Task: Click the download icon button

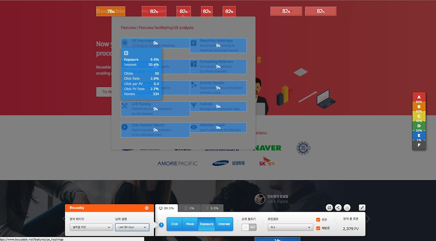Action: (347, 208)
